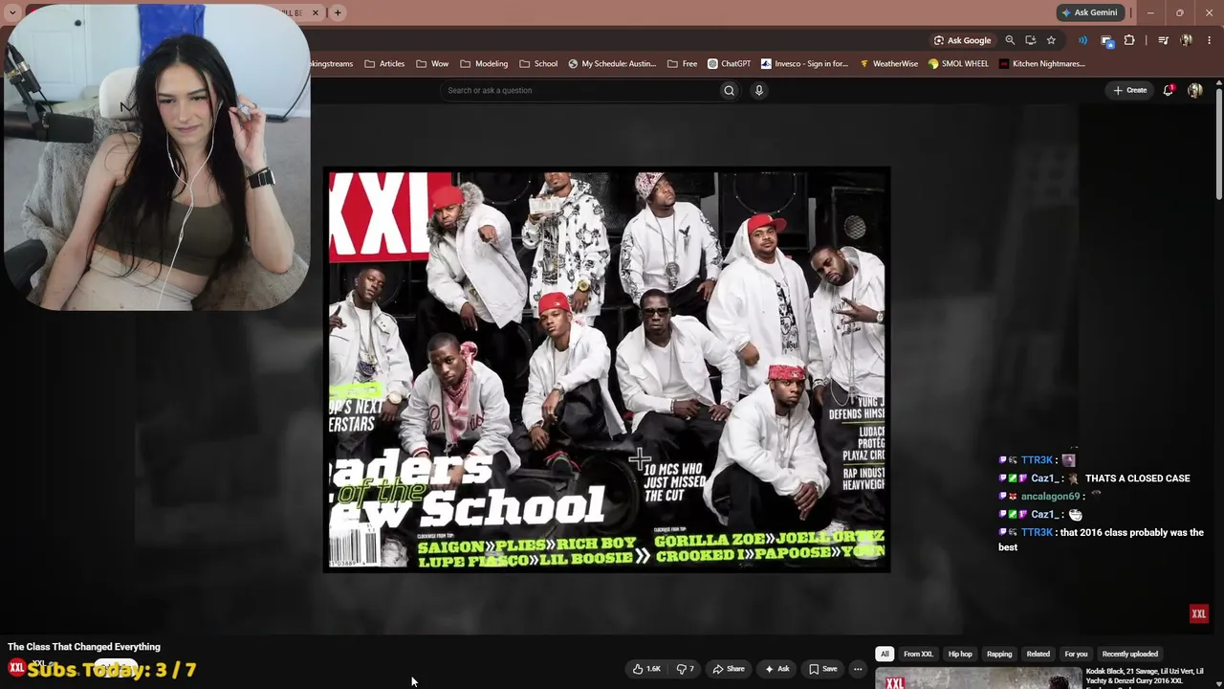The image size is (1224, 689).
Task: Open the Free bookmark folder
Action: pyautogui.click(x=682, y=64)
